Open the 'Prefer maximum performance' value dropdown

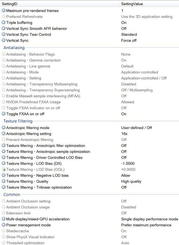(x=146, y=225)
